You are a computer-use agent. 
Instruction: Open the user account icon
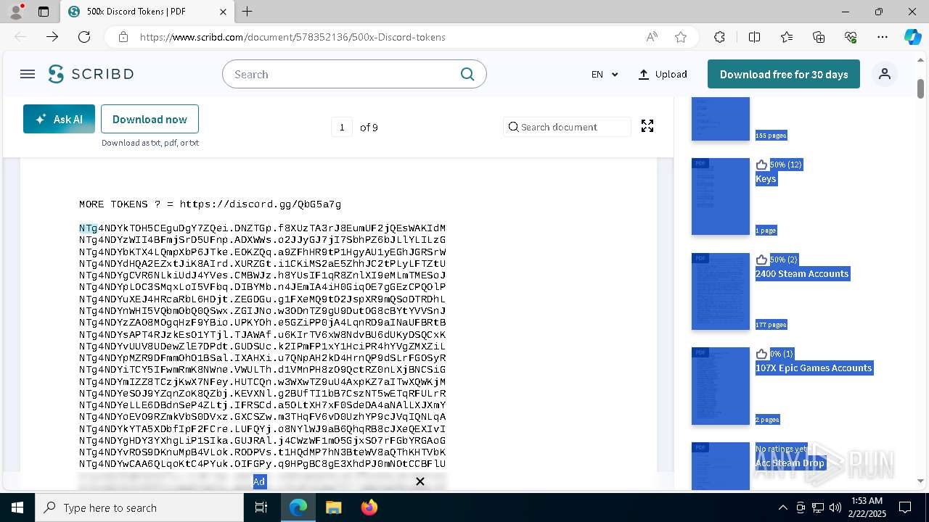click(884, 74)
